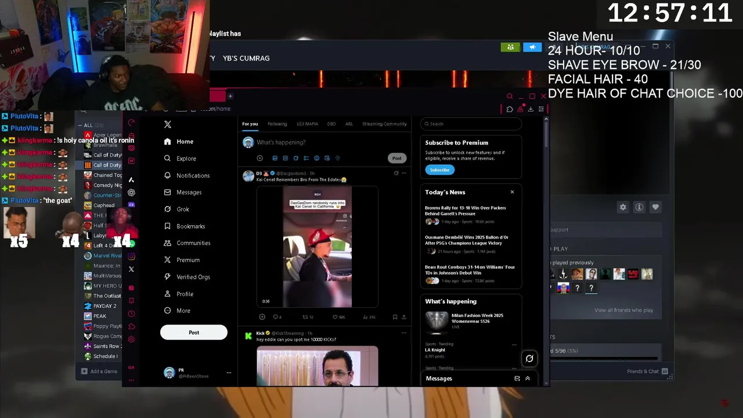Expand the Messages drawer chevron
The height and width of the screenshot is (418, 743).
[528, 379]
